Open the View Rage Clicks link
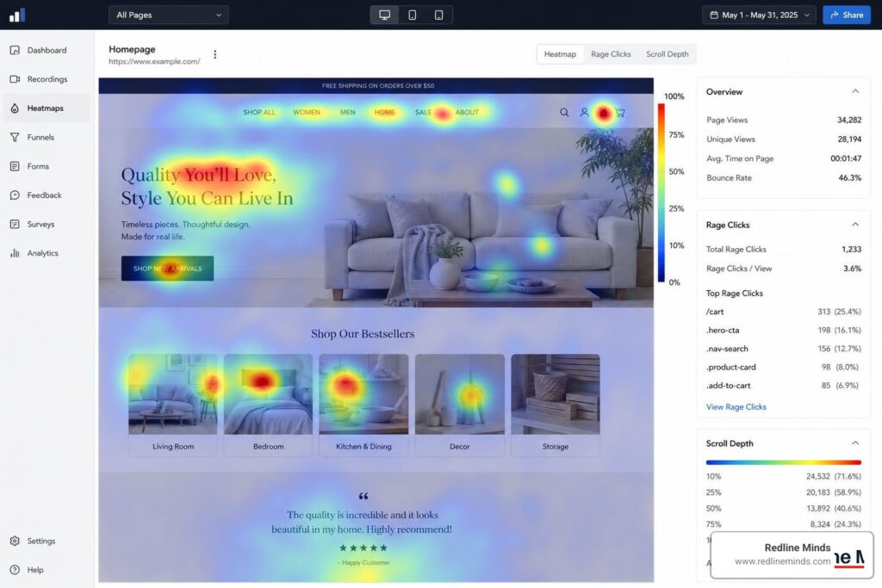882x588 pixels. point(736,406)
